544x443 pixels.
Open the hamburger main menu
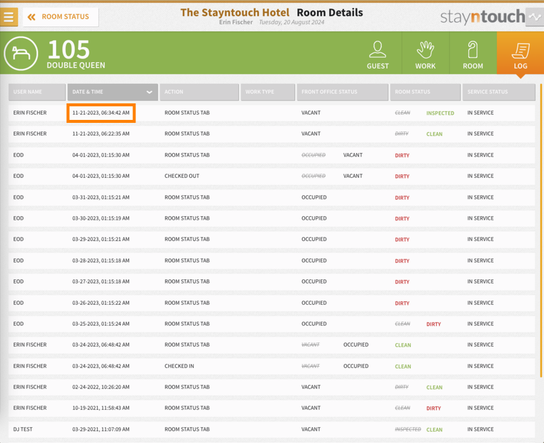pyautogui.click(x=9, y=17)
